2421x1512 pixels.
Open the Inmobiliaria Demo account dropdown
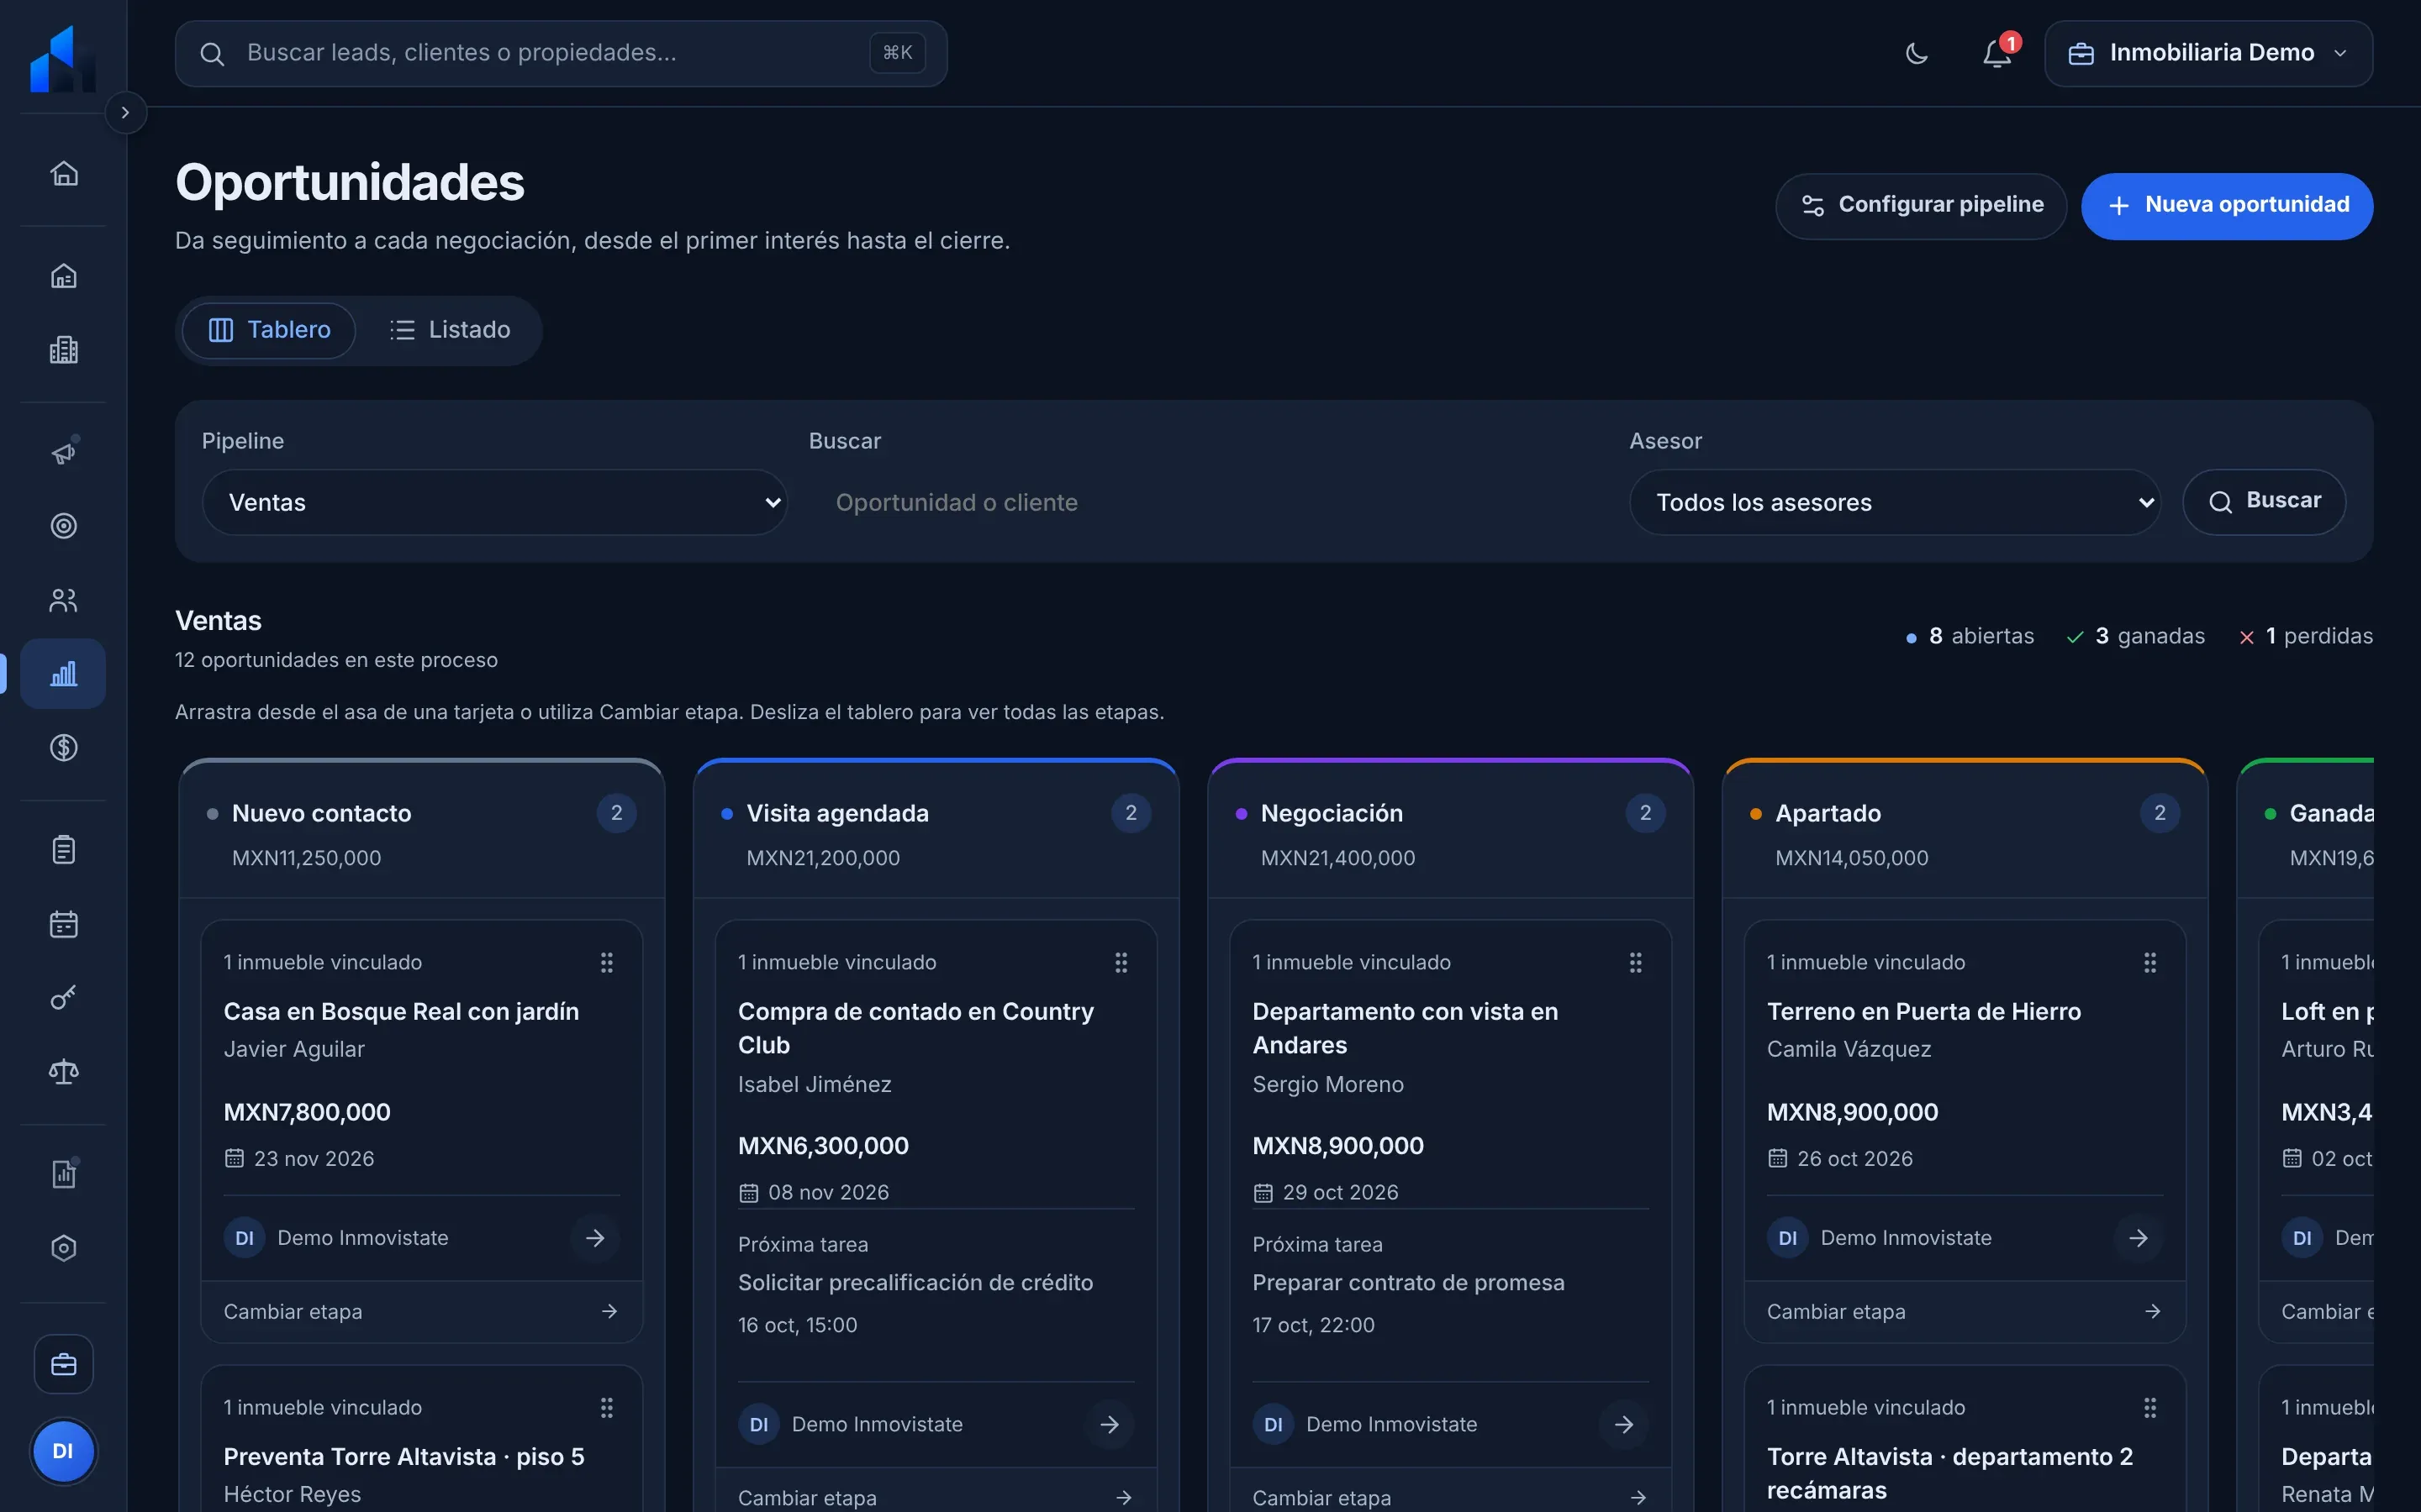[2208, 53]
